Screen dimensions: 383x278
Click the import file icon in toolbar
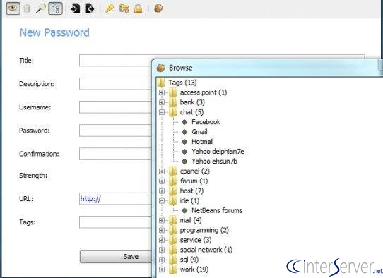coord(75,8)
